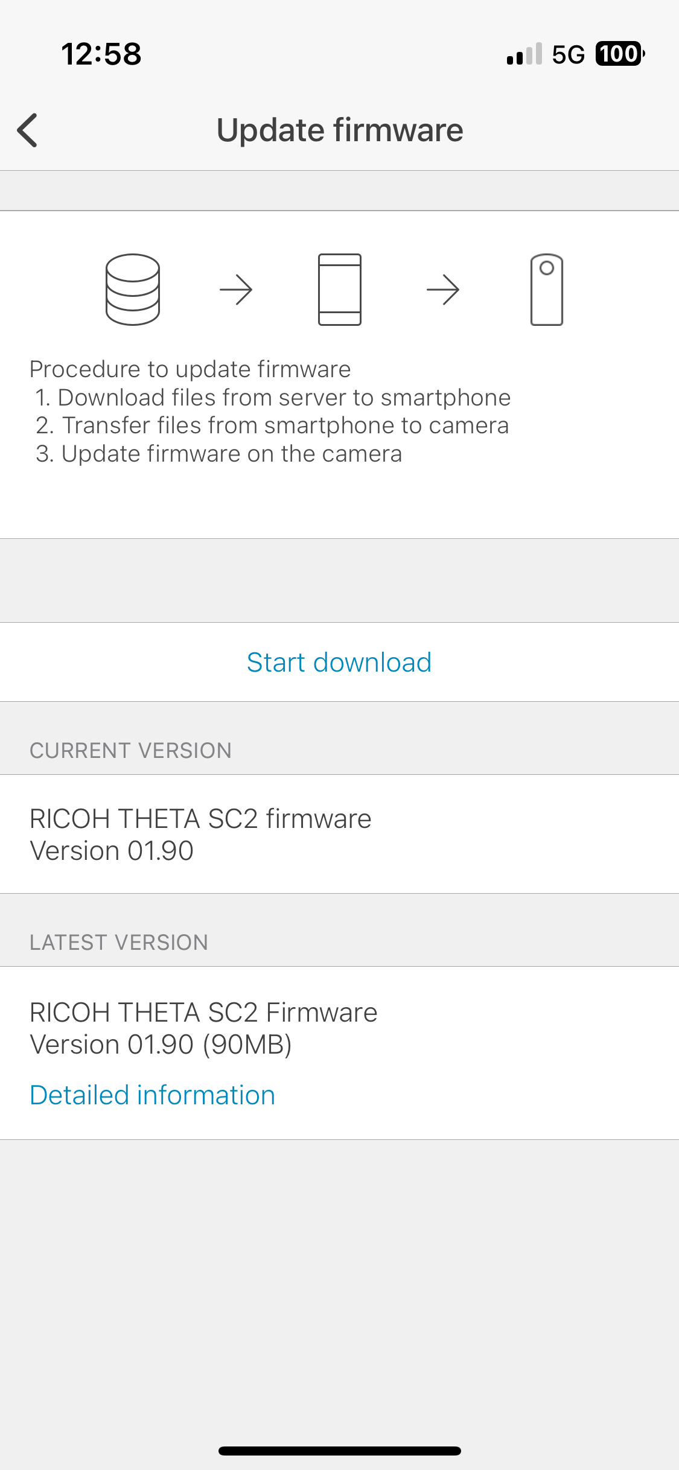679x1470 pixels.
Task: Tap the cellular signal bars icon
Action: [524, 54]
